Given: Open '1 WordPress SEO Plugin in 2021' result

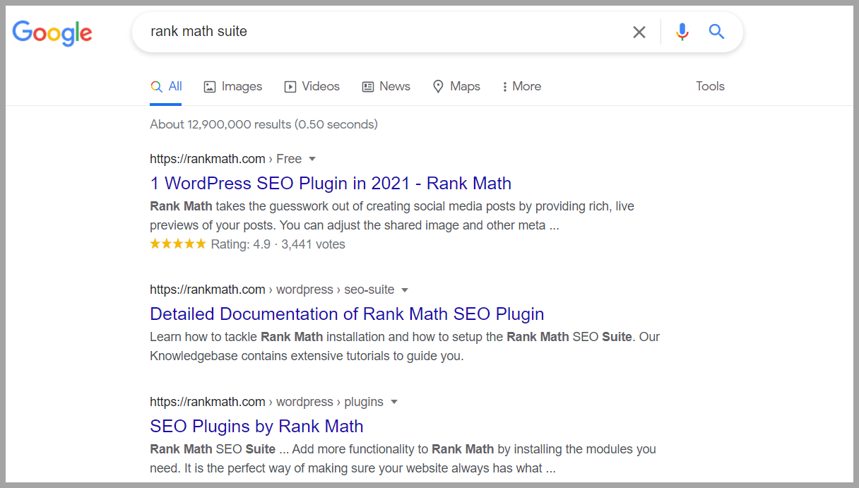Looking at the screenshot, I should (x=330, y=184).
